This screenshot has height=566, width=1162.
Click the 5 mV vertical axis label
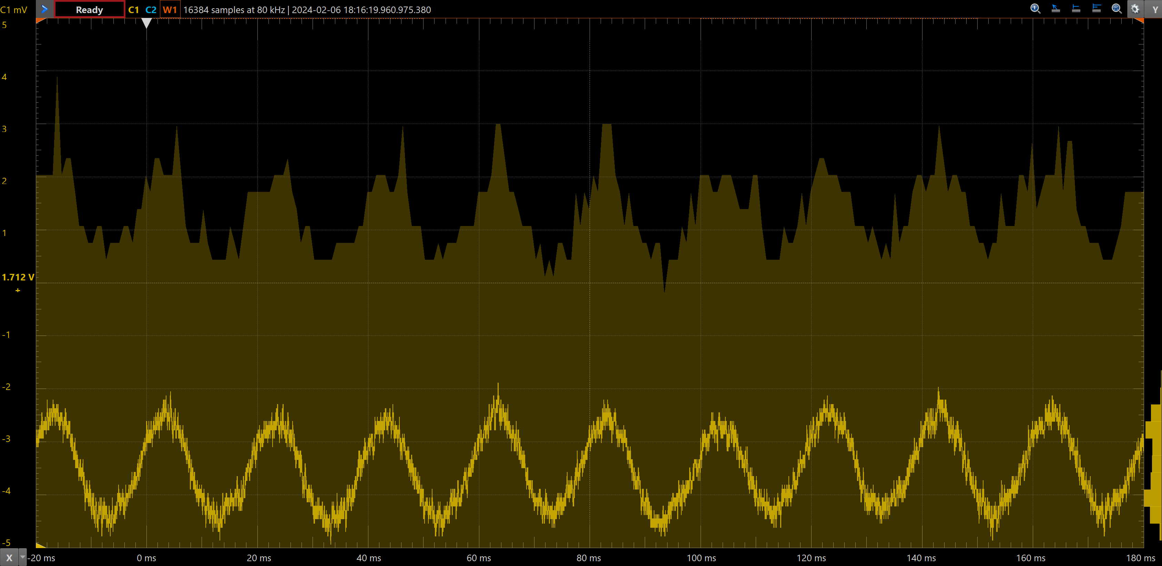(4, 25)
